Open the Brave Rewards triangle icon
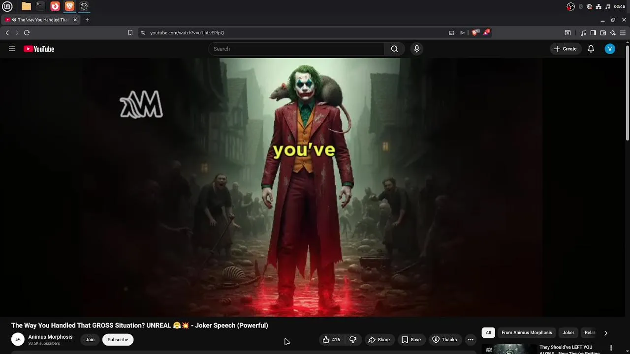Screen dimensions: 630x354 coord(487,32)
